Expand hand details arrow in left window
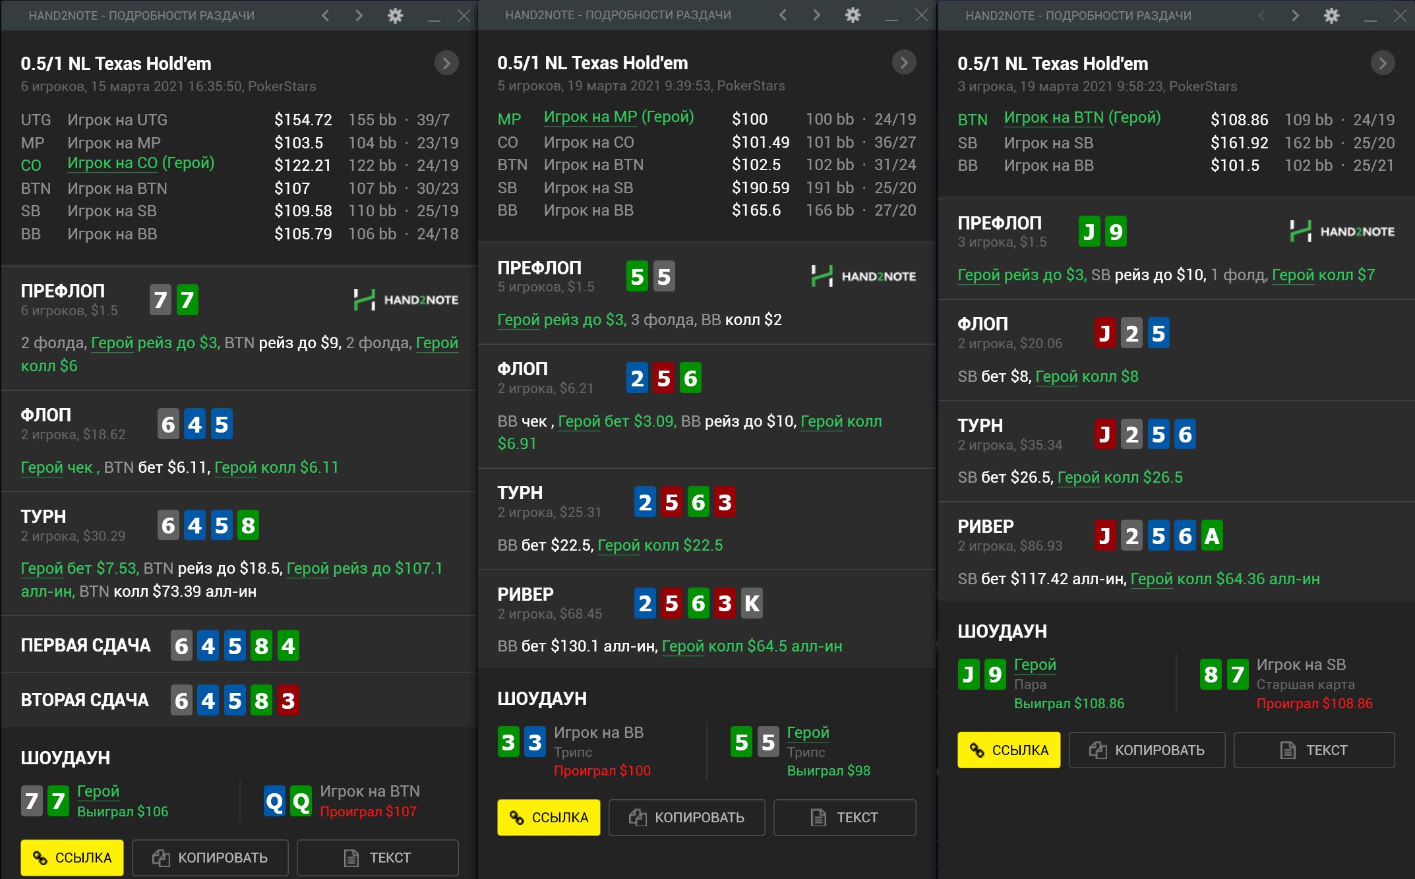 (x=446, y=63)
